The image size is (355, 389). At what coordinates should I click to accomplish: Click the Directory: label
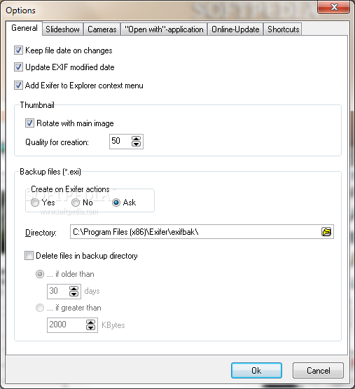[41, 233]
